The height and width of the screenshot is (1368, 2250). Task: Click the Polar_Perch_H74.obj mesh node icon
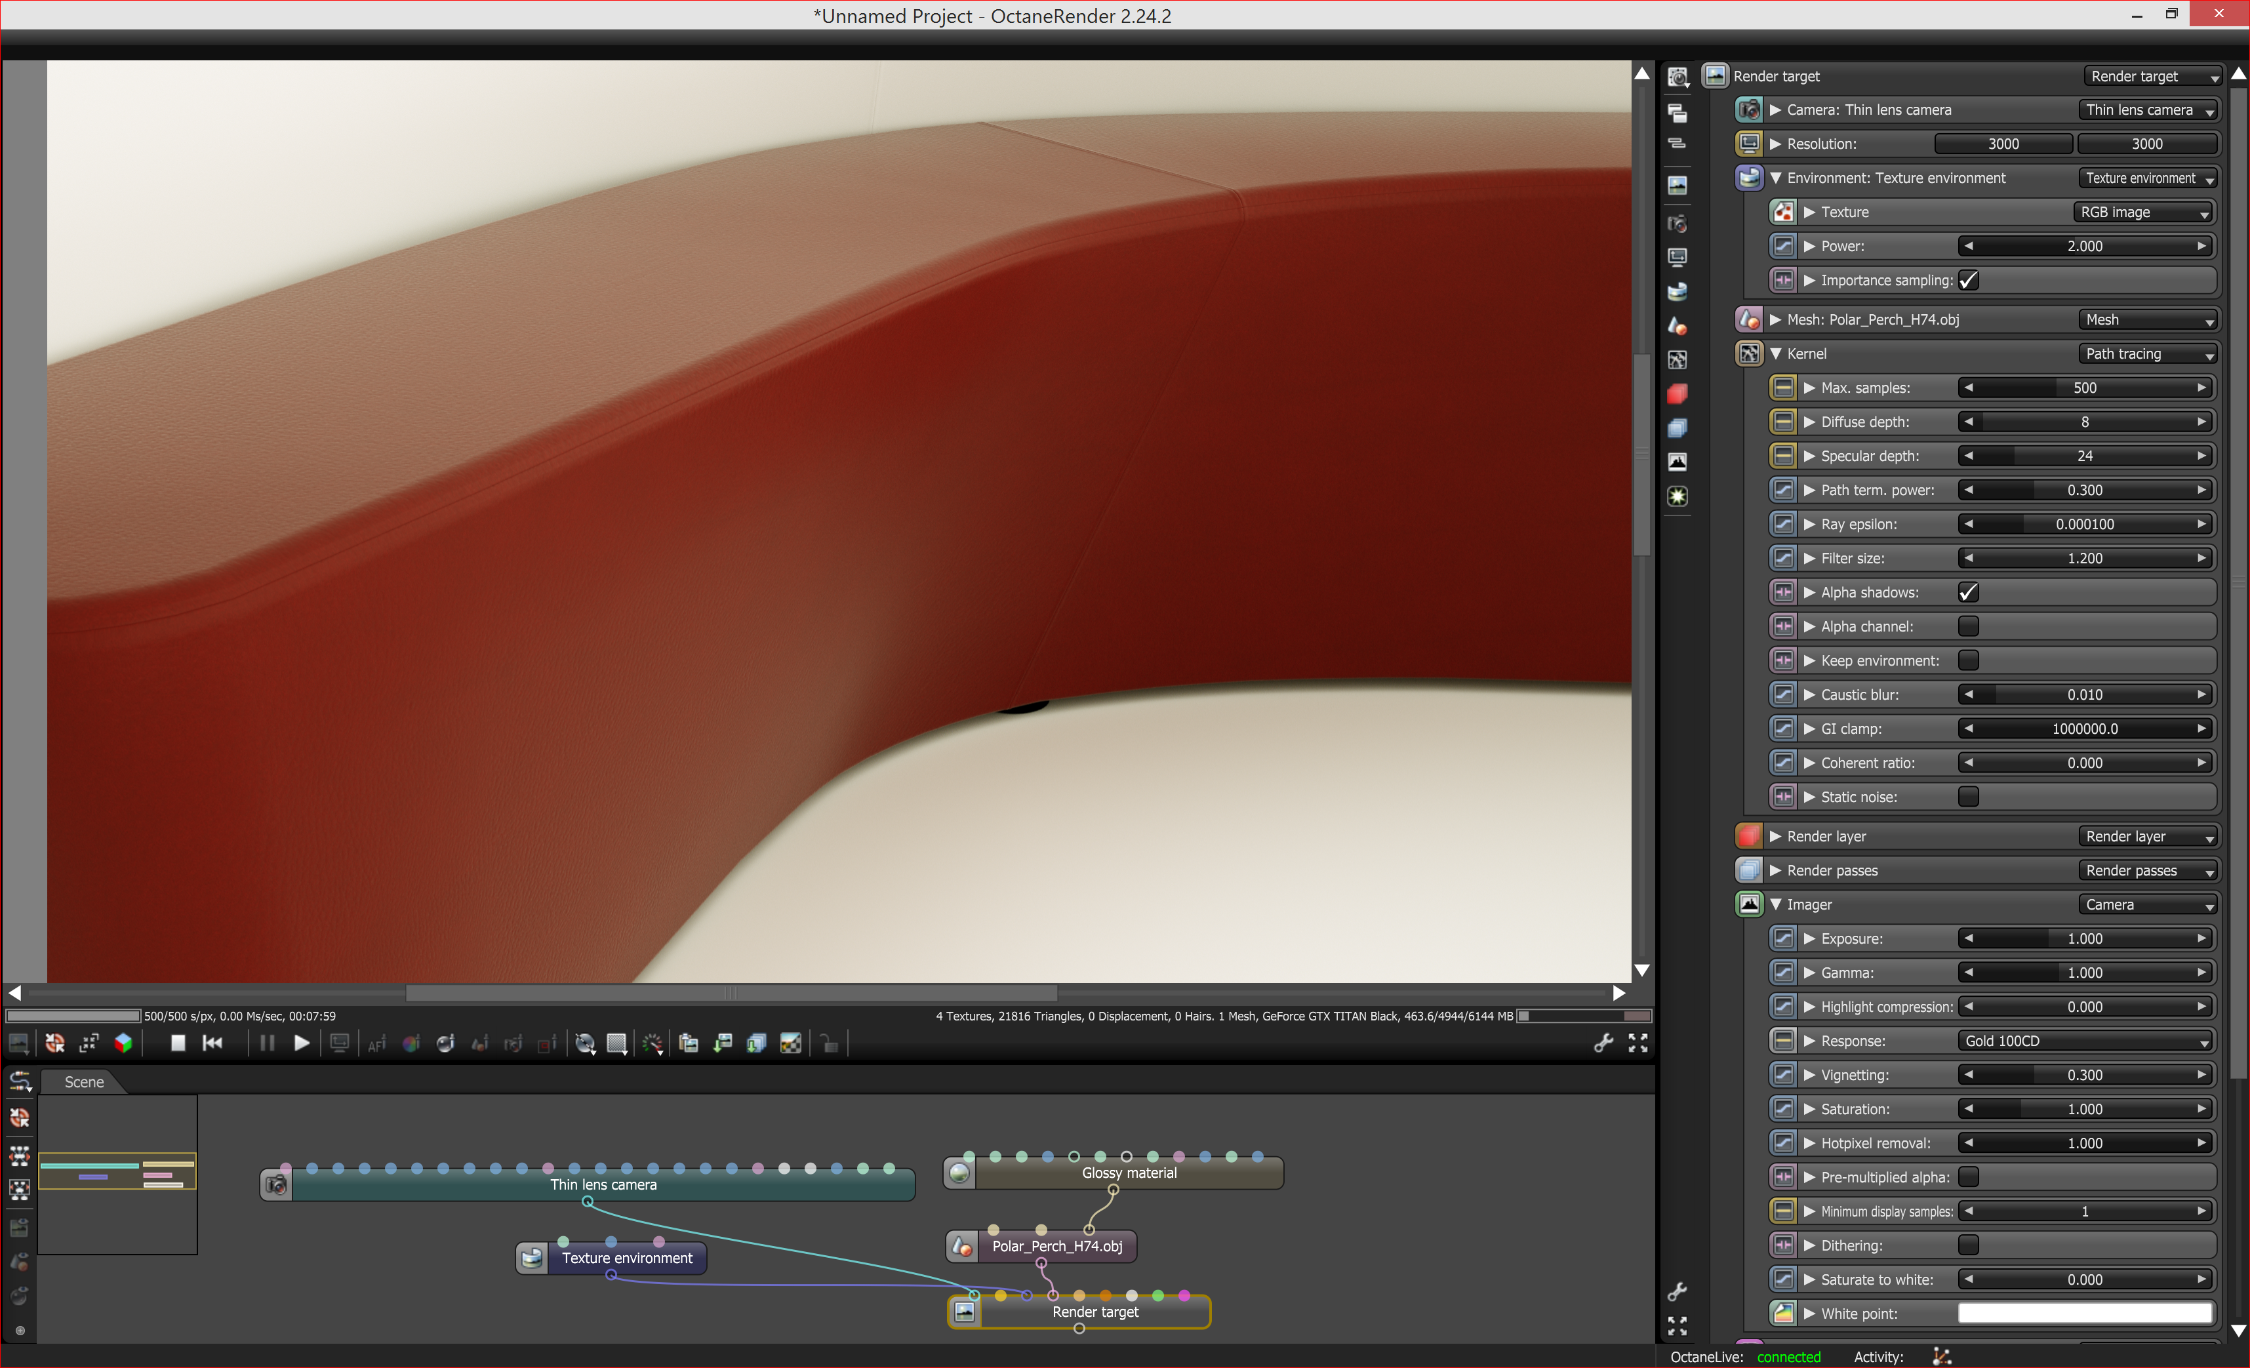pyautogui.click(x=961, y=1245)
